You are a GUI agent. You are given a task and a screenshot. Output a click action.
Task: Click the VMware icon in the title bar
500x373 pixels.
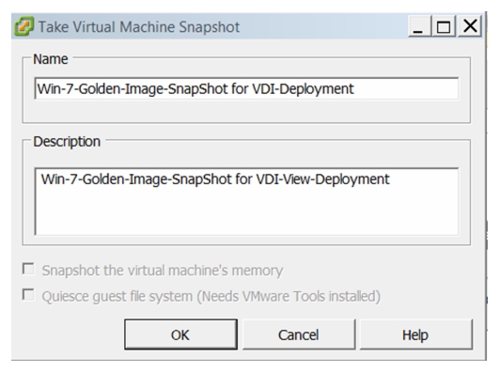click(23, 26)
